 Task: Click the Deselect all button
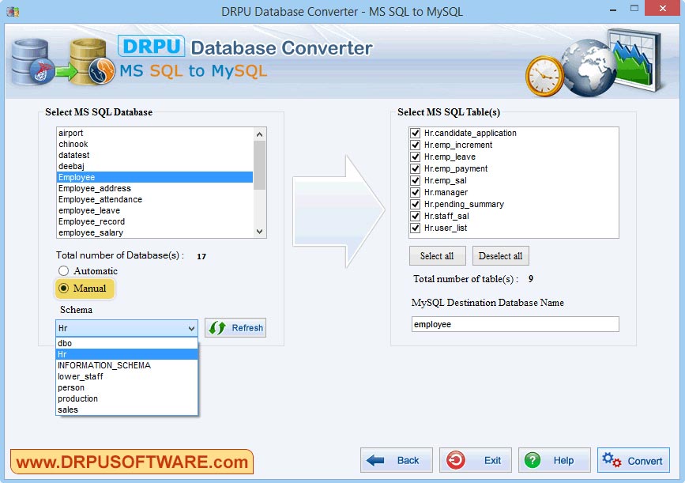point(501,255)
